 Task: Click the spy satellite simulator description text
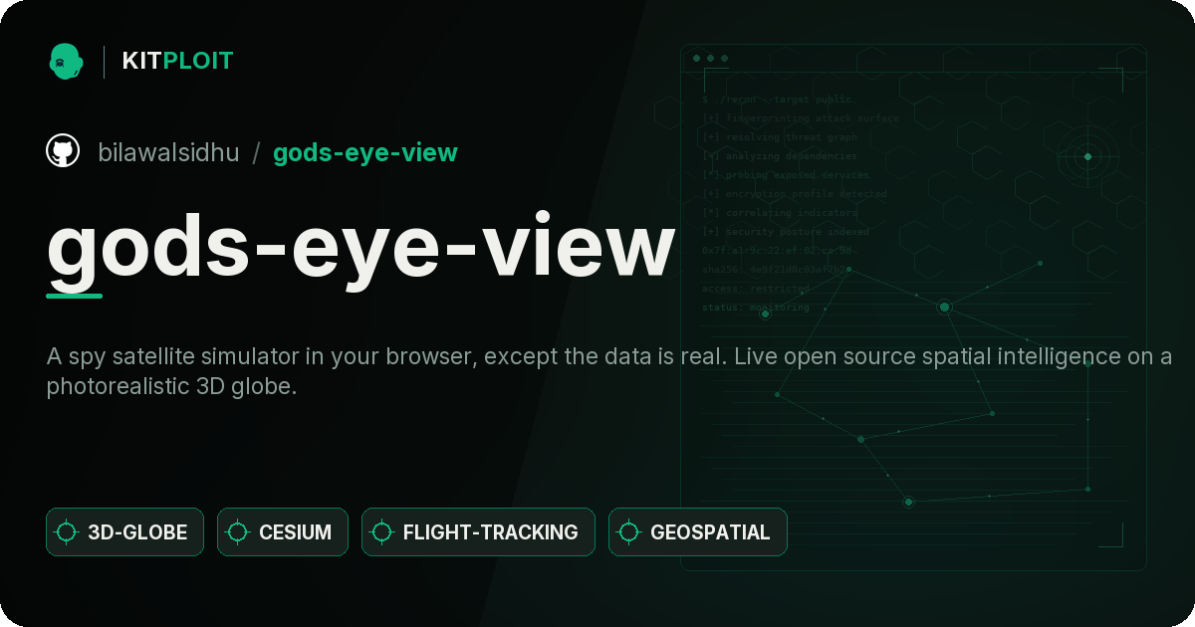[609, 371]
